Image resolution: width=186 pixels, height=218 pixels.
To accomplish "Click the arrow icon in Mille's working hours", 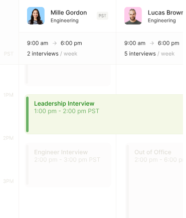I will click(x=55, y=43).
